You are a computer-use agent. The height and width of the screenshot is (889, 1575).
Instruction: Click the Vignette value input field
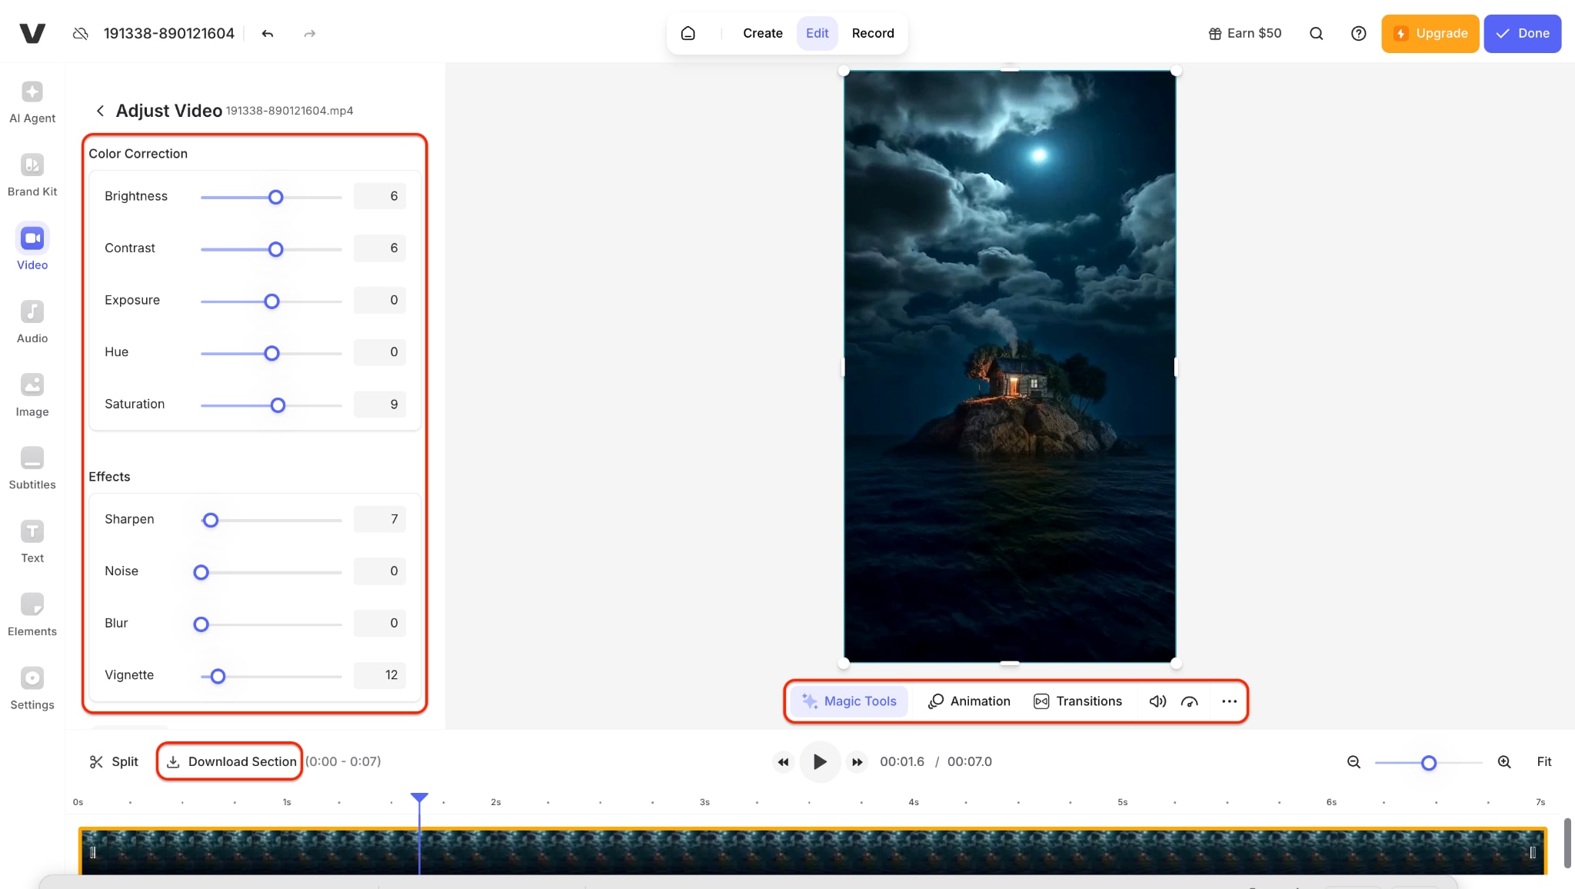(x=380, y=675)
